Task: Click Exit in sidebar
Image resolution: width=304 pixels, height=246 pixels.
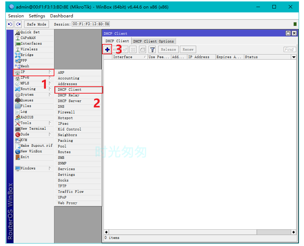Action: point(34,157)
